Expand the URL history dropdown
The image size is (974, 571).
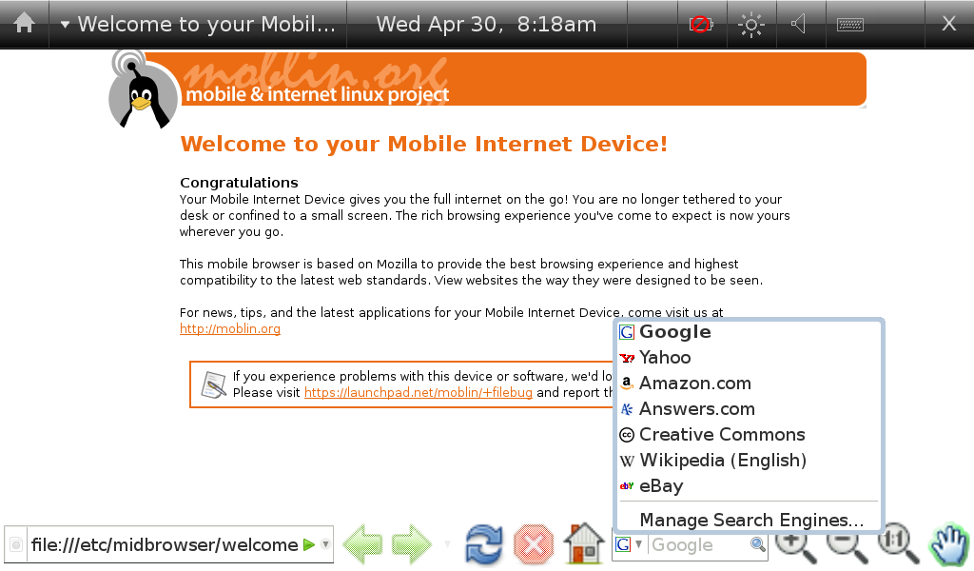pyautogui.click(x=325, y=545)
